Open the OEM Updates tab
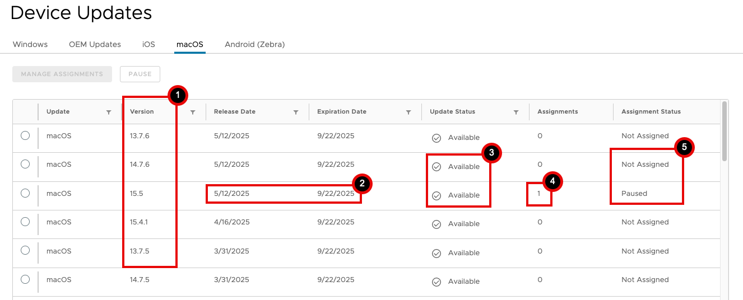743x300 pixels. coord(95,44)
